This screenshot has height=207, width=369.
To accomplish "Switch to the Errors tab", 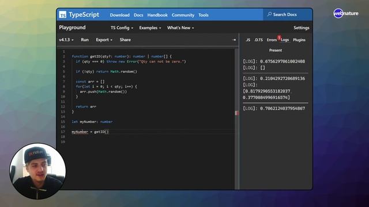I will [272, 40].
